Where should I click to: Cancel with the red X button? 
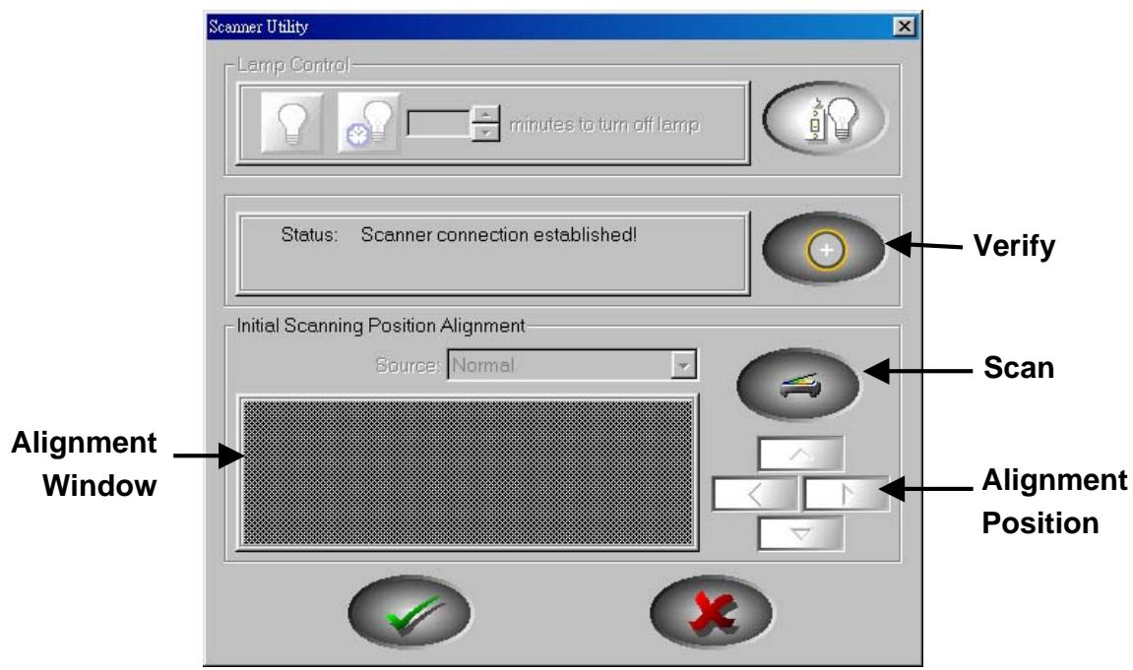click(712, 612)
